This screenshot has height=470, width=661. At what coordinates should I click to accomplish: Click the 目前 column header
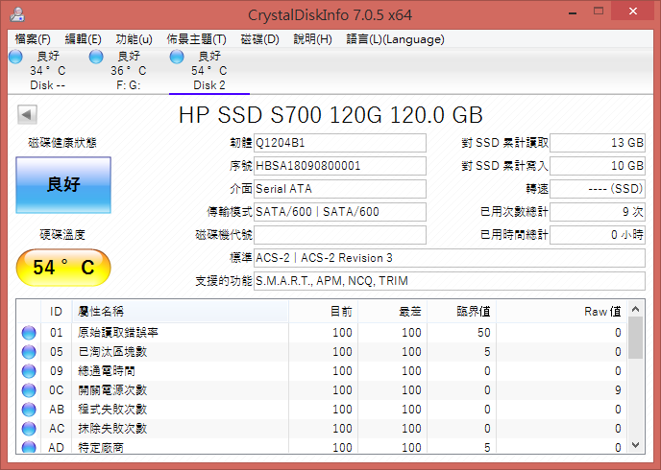coord(324,312)
